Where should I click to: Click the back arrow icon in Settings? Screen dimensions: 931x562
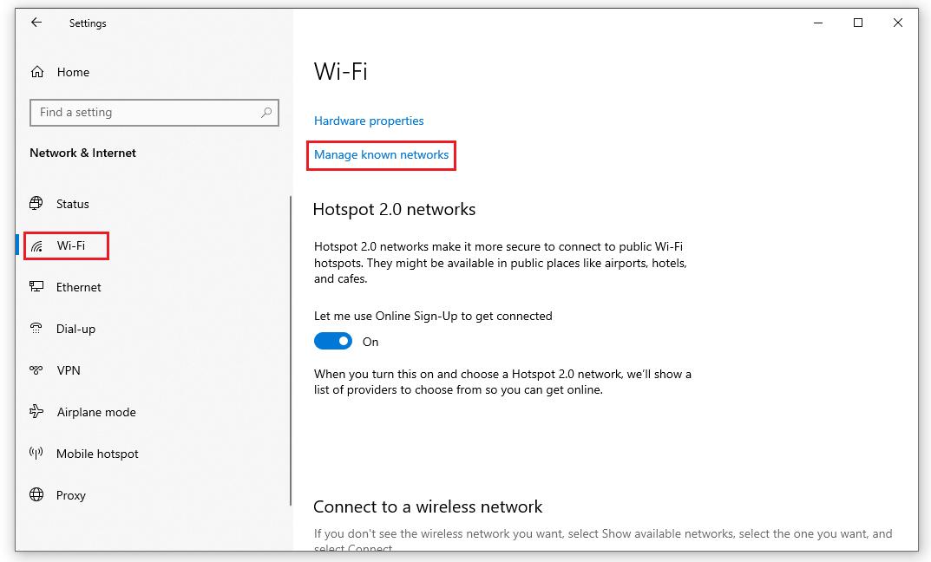coord(36,23)
